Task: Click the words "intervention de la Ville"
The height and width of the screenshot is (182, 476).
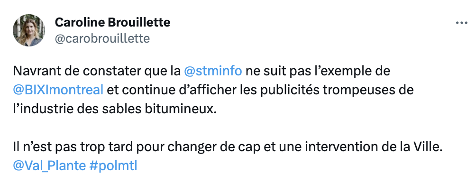Action: tap(372, 147)
